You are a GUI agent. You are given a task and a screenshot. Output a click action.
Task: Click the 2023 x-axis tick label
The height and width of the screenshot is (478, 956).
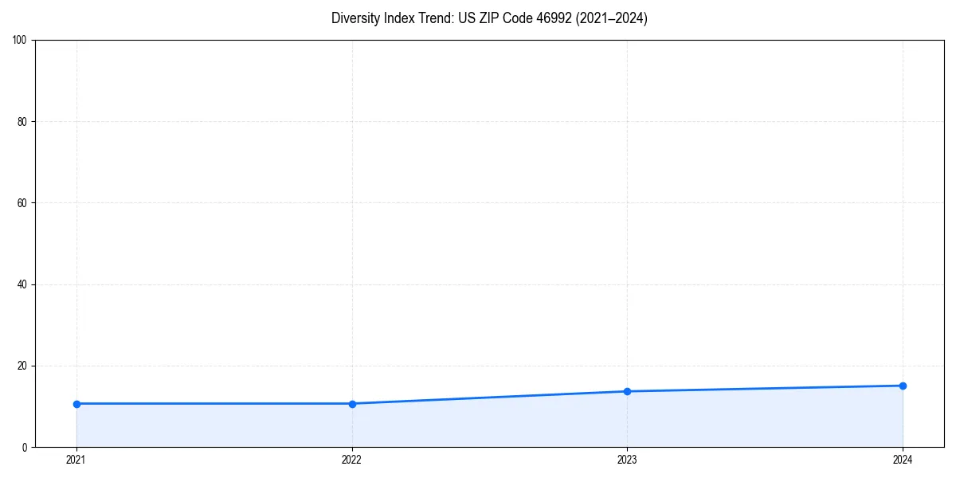(x=627, y=460)
